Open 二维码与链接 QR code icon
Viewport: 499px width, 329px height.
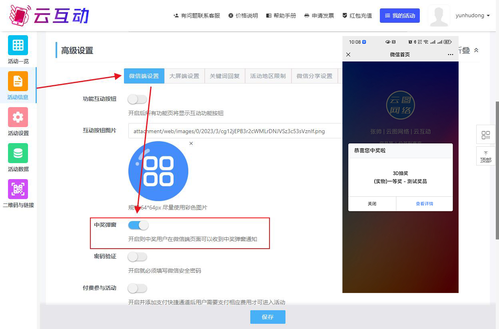pos(18,189)
